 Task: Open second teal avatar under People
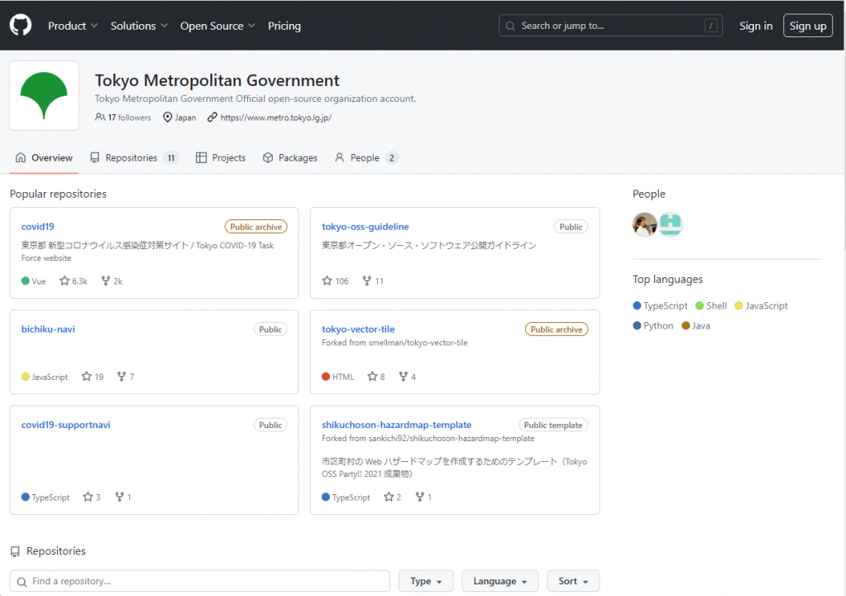(671, 224)
